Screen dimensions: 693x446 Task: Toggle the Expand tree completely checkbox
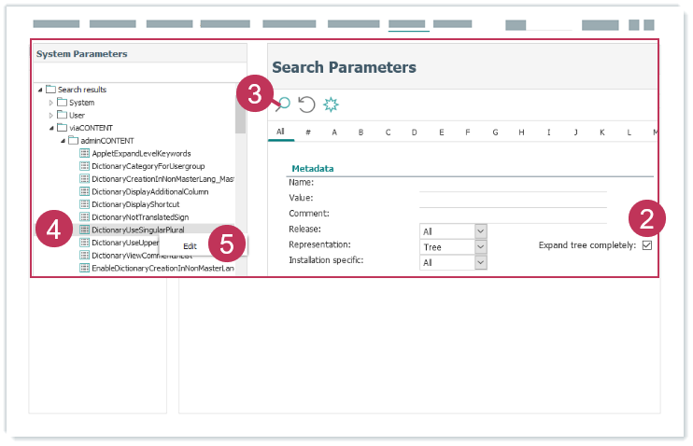(x=646, y=245)
